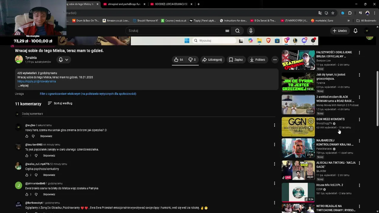This screenshot has height=213, width=379.
Task: Open the mortadela | Suno bookmark
Action: coord(322,21)
